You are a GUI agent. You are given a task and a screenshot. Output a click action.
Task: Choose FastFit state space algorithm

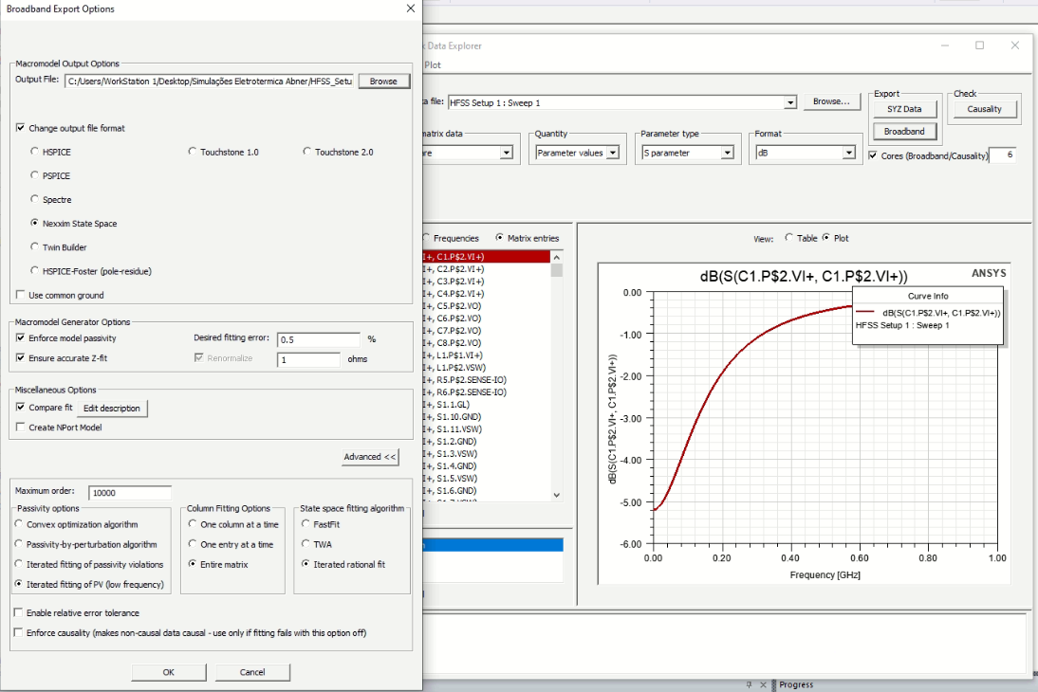(x=306, y=524)
